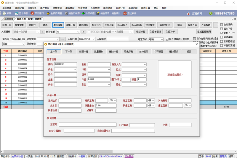Screen dimensions: 237x158
Task: Click 打印标签 button in dialog
Action: 159,52
